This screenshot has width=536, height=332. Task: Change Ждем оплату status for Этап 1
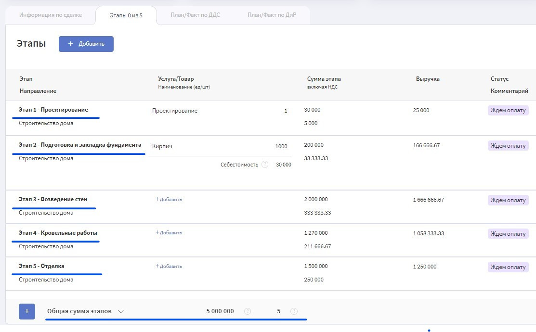pos(508,111)
